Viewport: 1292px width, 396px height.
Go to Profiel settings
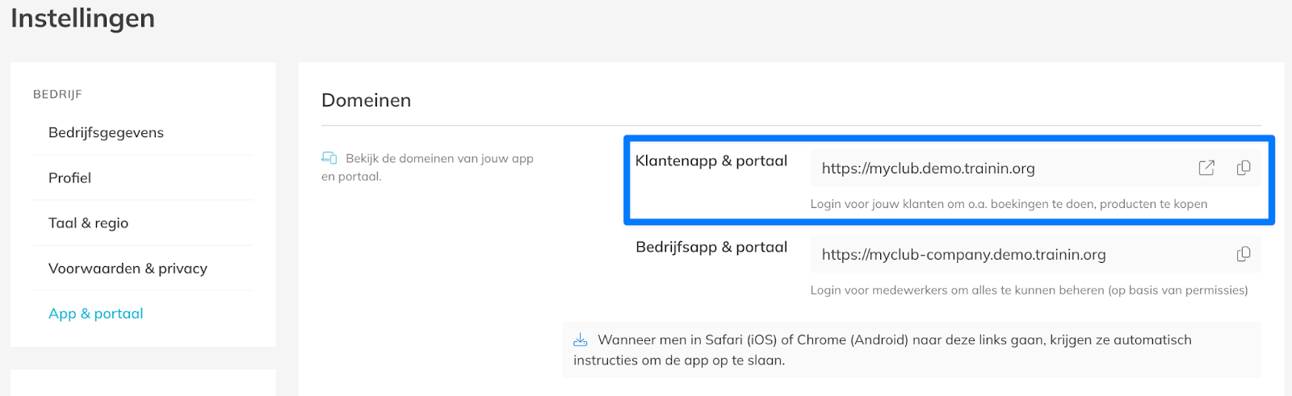pyautogui.click(x=69, y=177)
